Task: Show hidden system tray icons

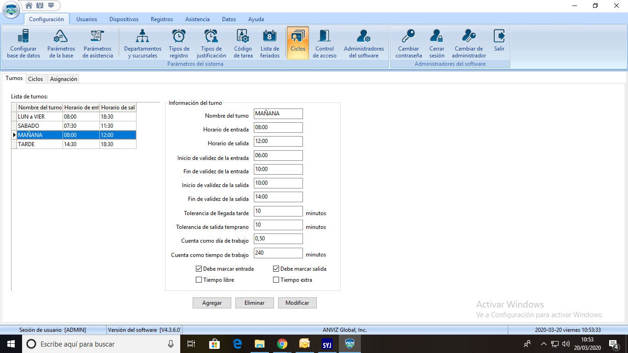Action: pos(543,344)
